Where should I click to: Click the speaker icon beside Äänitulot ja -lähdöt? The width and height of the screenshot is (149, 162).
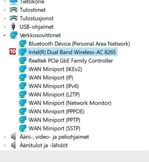pyautogui.click(x=13, y=145)
